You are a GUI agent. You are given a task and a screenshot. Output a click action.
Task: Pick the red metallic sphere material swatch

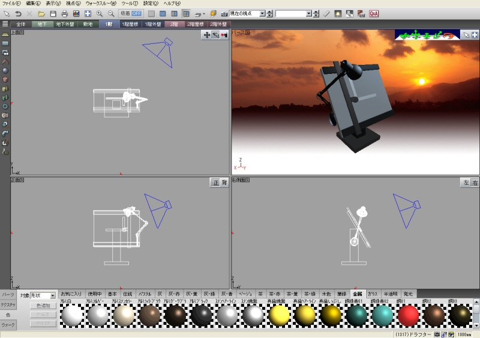[408, 315]
